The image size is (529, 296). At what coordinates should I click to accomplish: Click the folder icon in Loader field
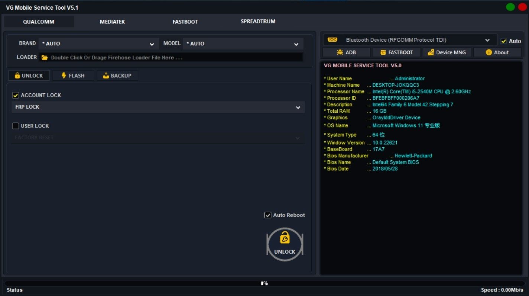click(45, 58)
